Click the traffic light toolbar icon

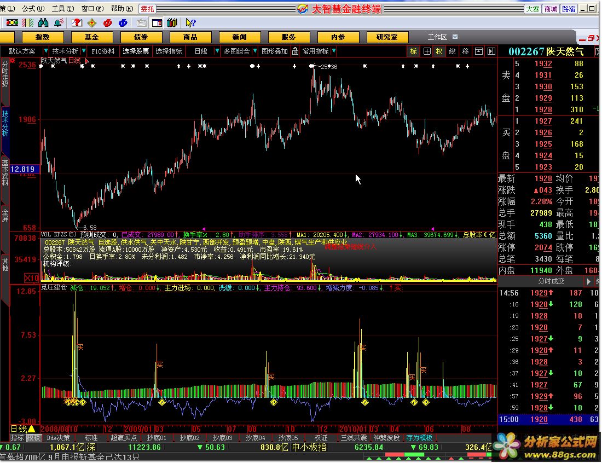click(12, 23)
